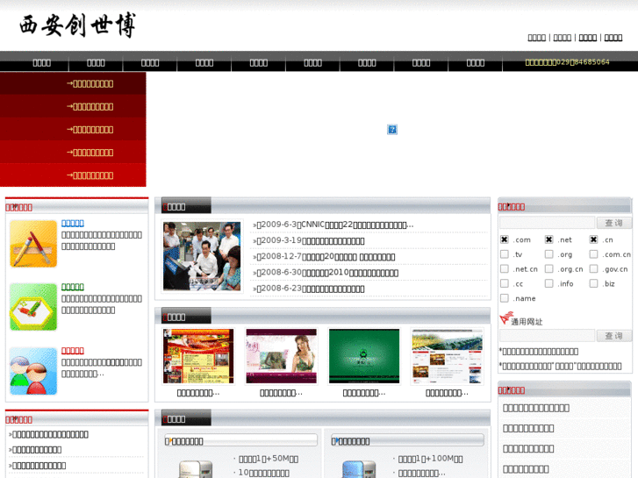This screenshot has width=638, height=478.
Task: Toggle the .name domain checkbox
Action: click(x=505, y=298)
